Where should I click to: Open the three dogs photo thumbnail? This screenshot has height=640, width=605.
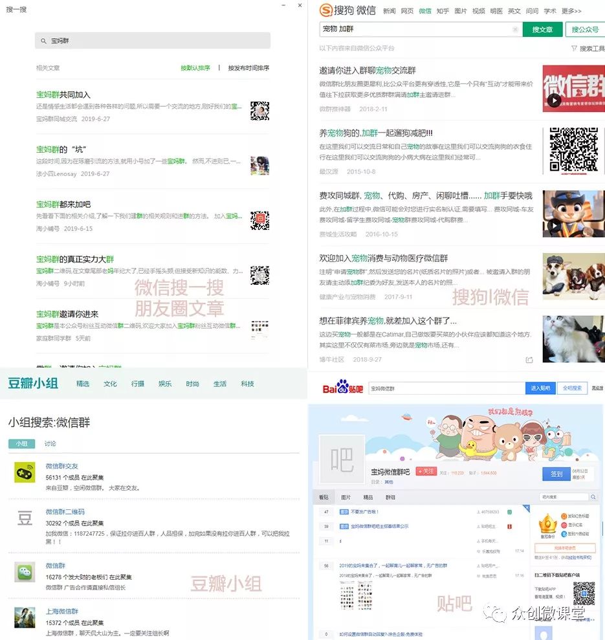pyautogui.click(x=573, y=276)
